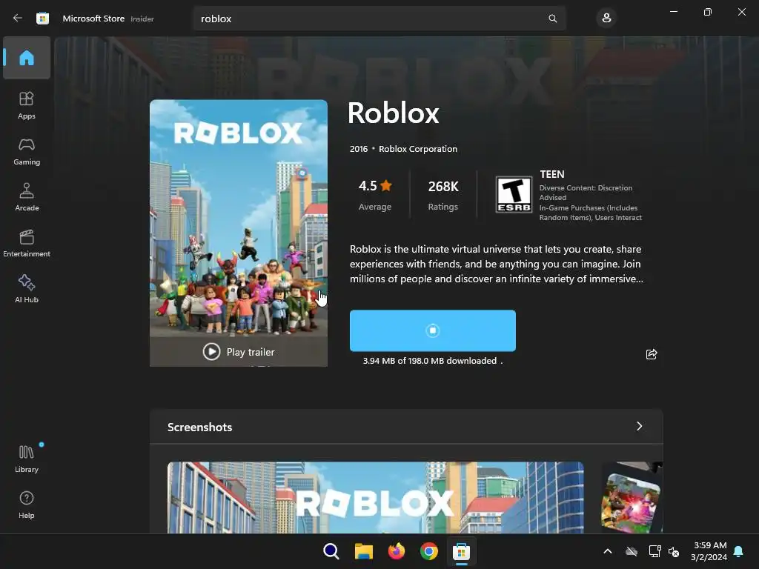Launch Firefox from the taskbar
This screenshot has width=759, height=569.
pyautogui.click(x=397, y=551)
